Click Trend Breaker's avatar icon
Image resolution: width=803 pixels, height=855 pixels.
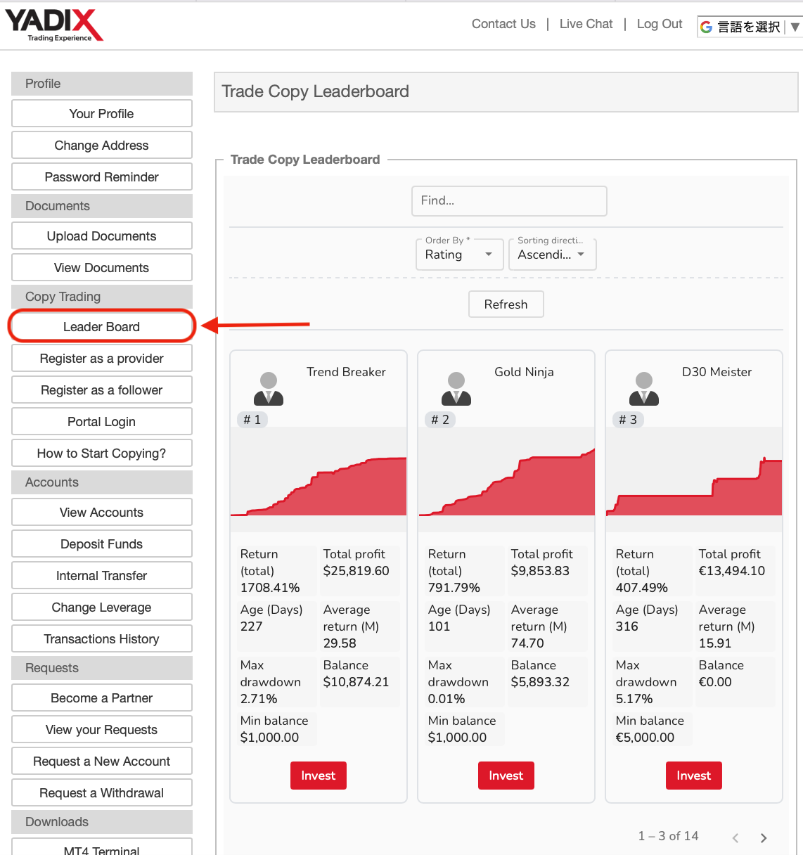[269, 389]
